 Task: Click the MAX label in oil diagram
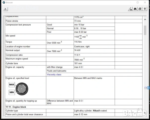coord(12,85)
